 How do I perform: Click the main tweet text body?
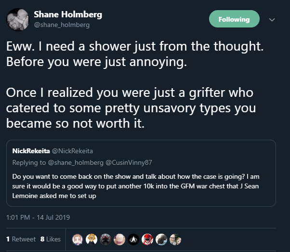click(x=135, y=84)
